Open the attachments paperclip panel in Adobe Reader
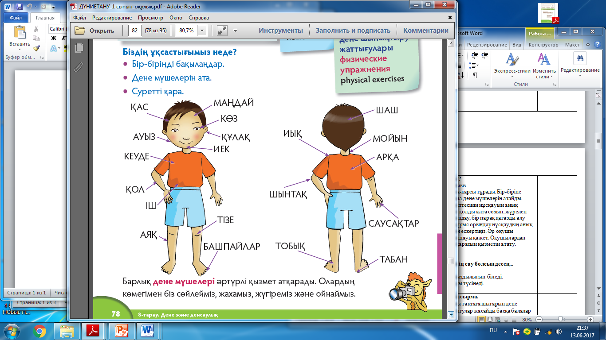The width and height of the screenshot is (606, 340). tap(79, 66)
